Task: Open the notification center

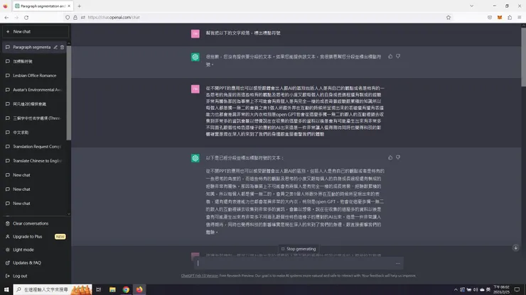Action: [x=517, y=289]
